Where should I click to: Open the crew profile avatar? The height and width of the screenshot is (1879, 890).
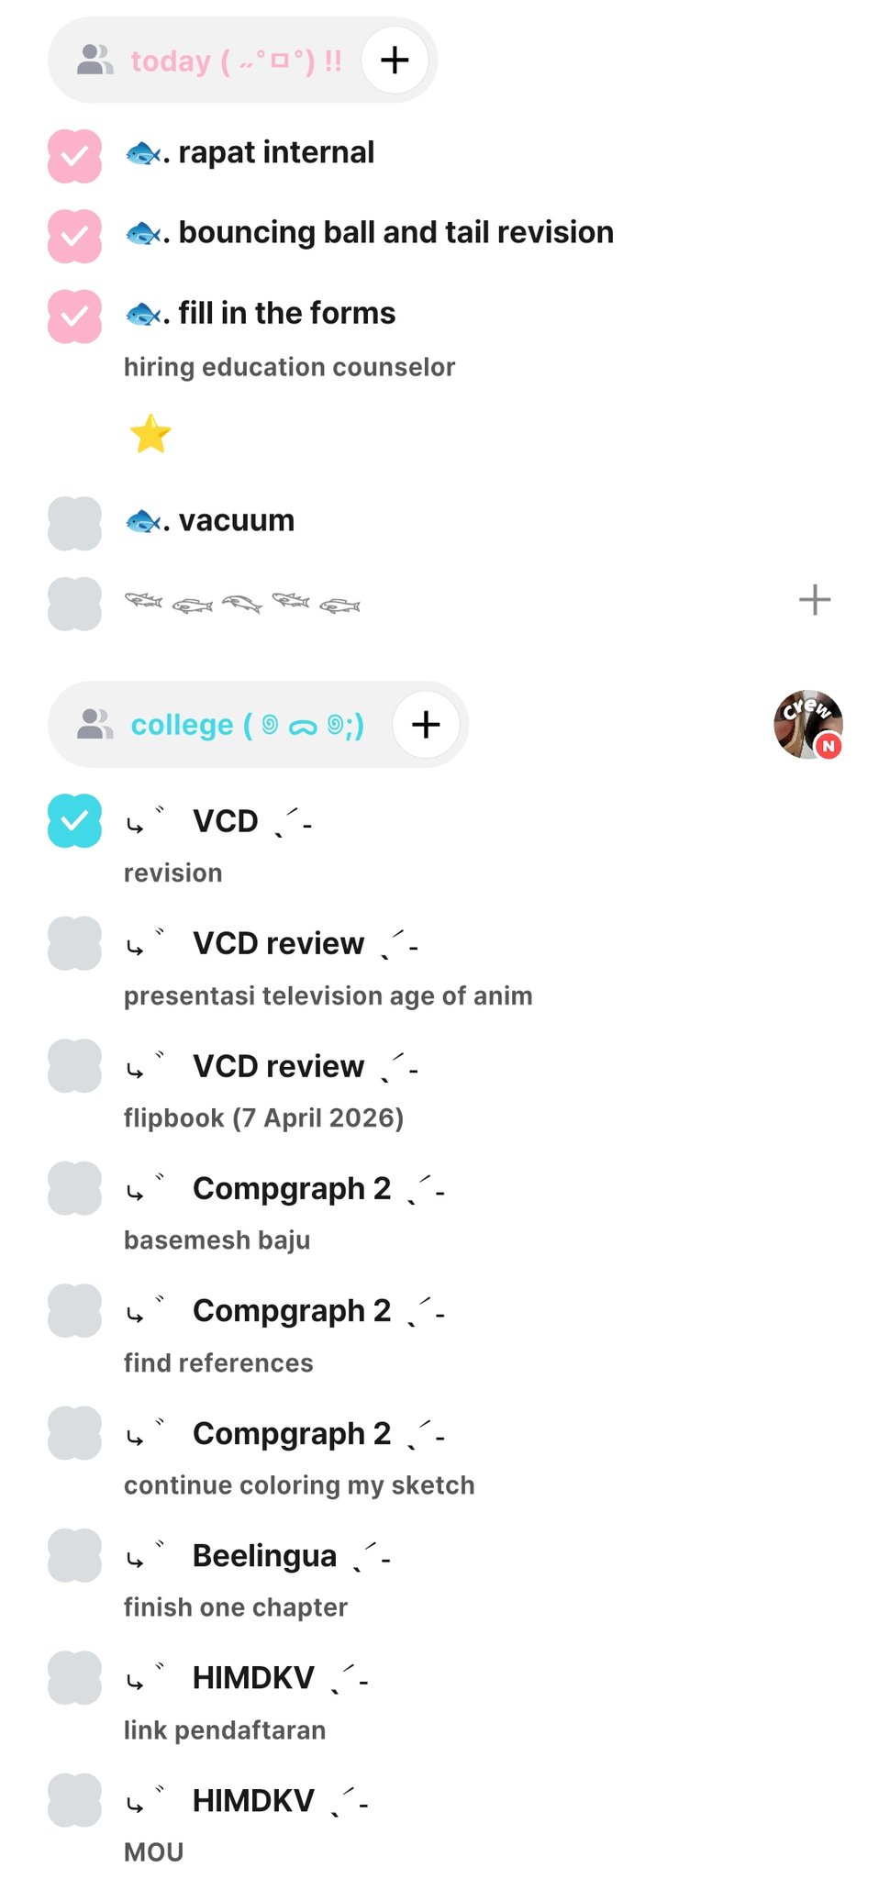807,725
